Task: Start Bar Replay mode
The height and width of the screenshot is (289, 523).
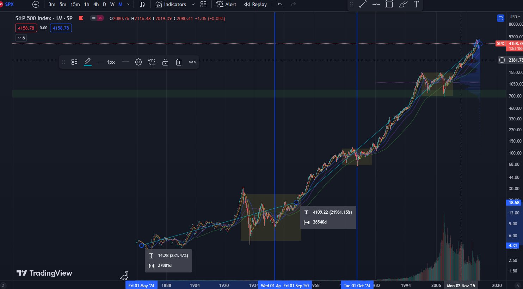Action: 255,4
